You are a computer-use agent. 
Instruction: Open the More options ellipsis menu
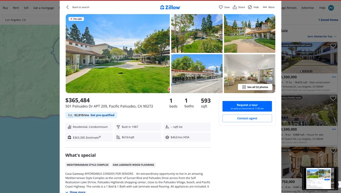pos(265,7)
